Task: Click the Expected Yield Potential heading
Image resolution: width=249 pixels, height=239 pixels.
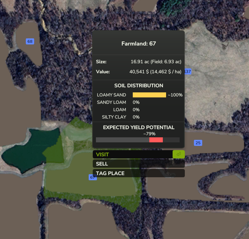Action: coord(139,128)
